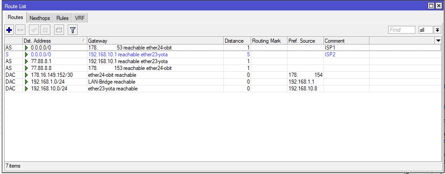Click the ether23-yota reachable gateway cell
The image size is (445, 174).
(155, 89)
